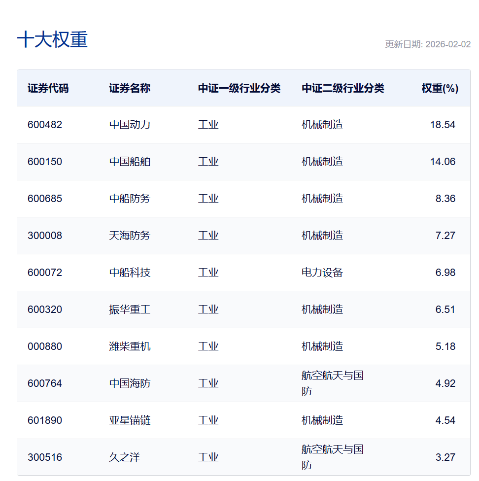Click the 权重(%) column header

click(x=440, y=88)
